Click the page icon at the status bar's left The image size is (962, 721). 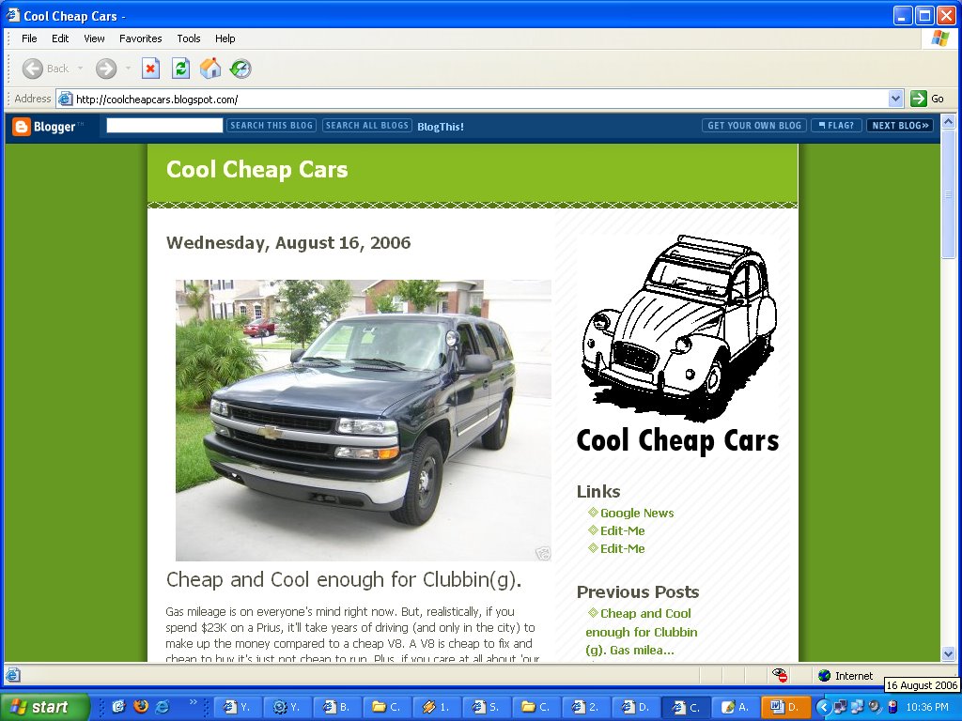pyautogui.click(x=13, y=675)
